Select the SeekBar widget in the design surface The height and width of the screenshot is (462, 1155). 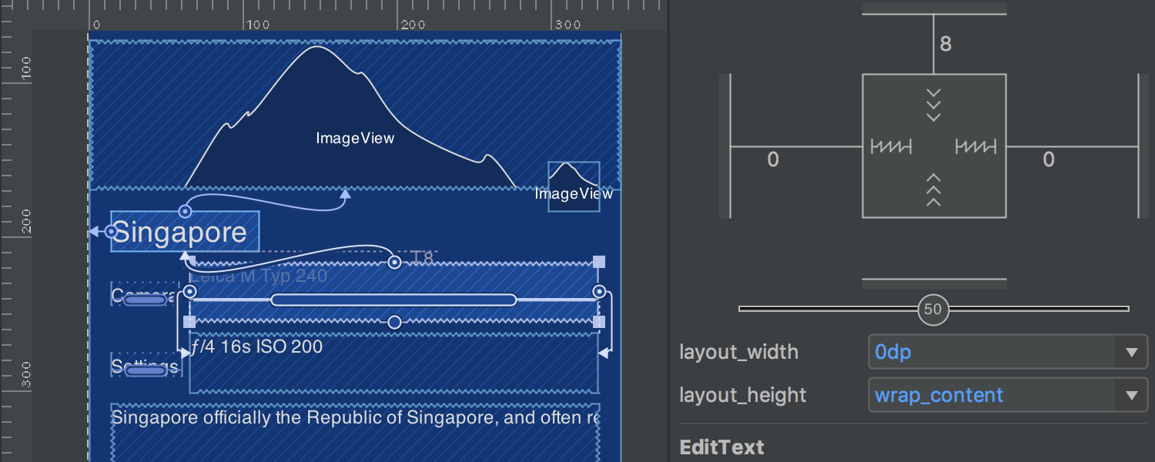click(x=394, y=300)
